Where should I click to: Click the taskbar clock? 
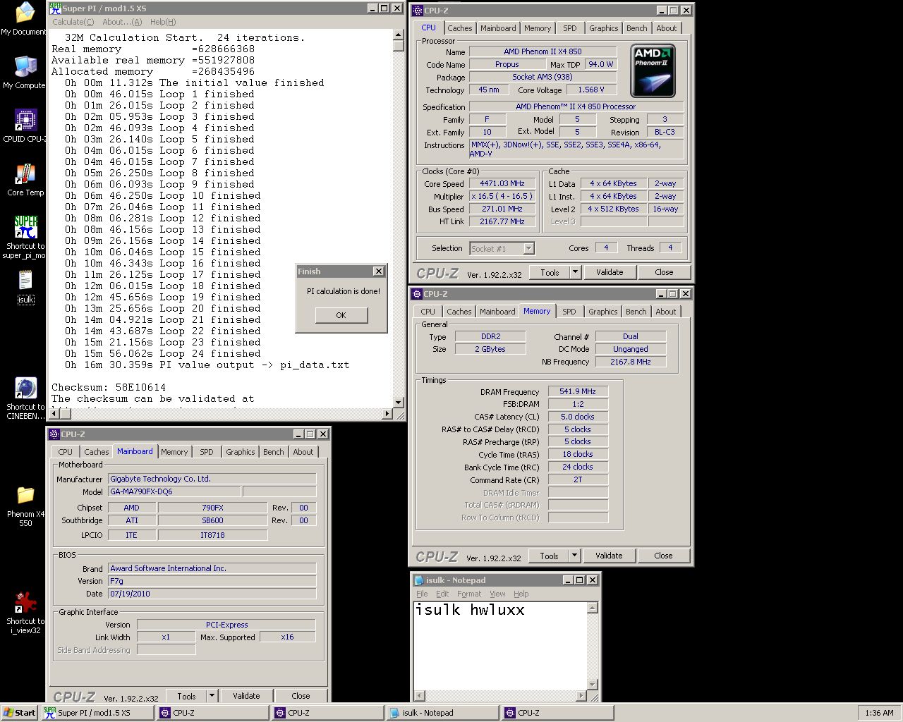coord(878,713)
